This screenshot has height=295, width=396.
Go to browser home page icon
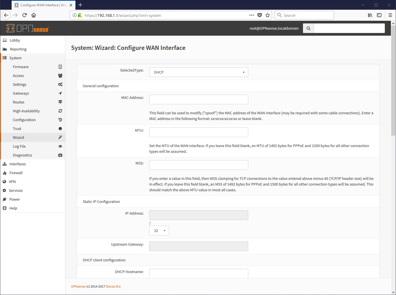pos(34,15)
